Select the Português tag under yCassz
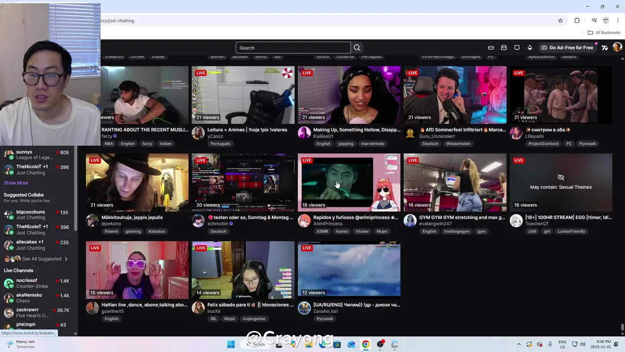The height and width of the screenshot is (352, 625). click(220, 144)
